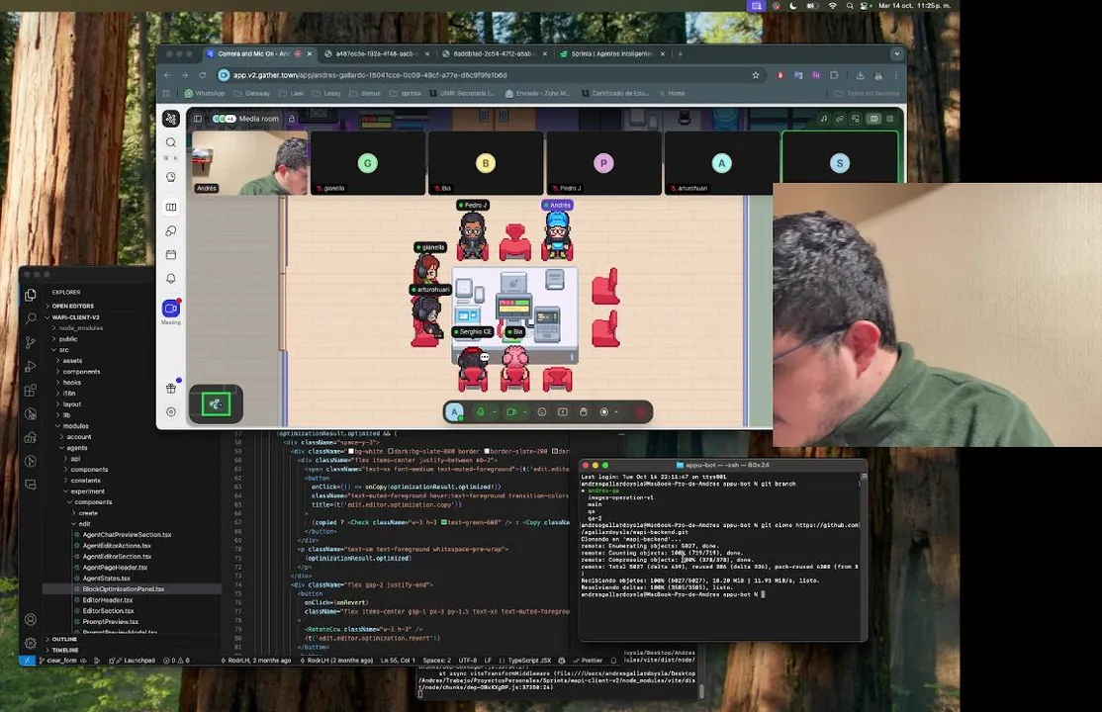Open a new Chrome tab
The image size is (1102, 712).
[x=681, y=53]
